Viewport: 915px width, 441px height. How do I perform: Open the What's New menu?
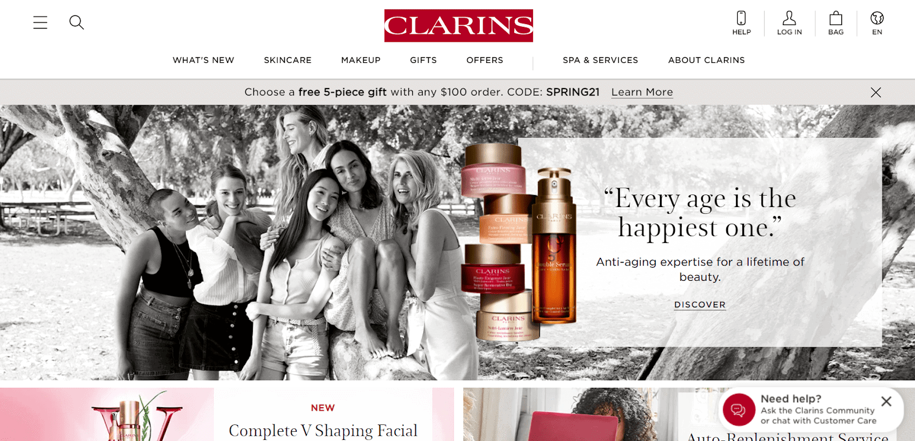point(204,60)
